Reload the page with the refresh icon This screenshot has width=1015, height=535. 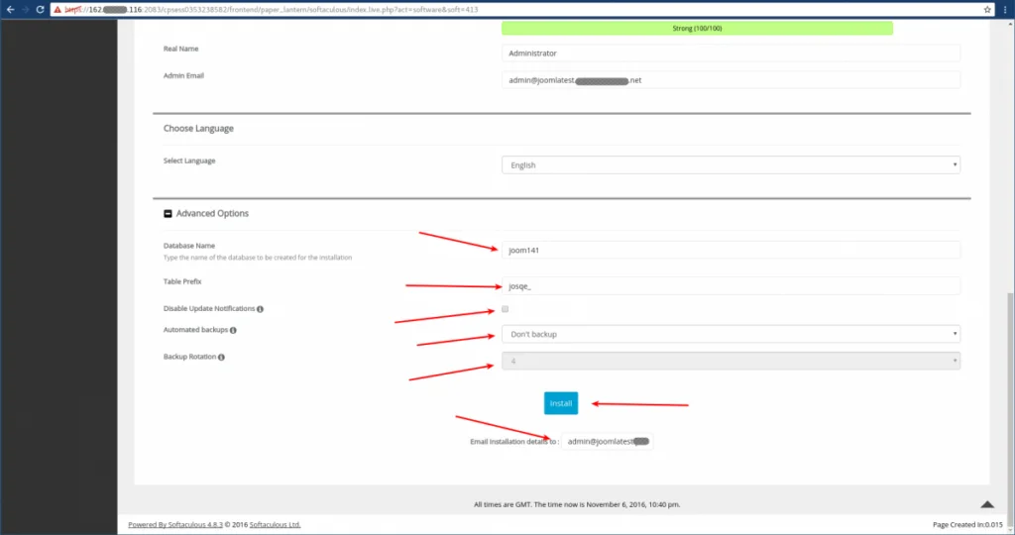pos(40,10)
